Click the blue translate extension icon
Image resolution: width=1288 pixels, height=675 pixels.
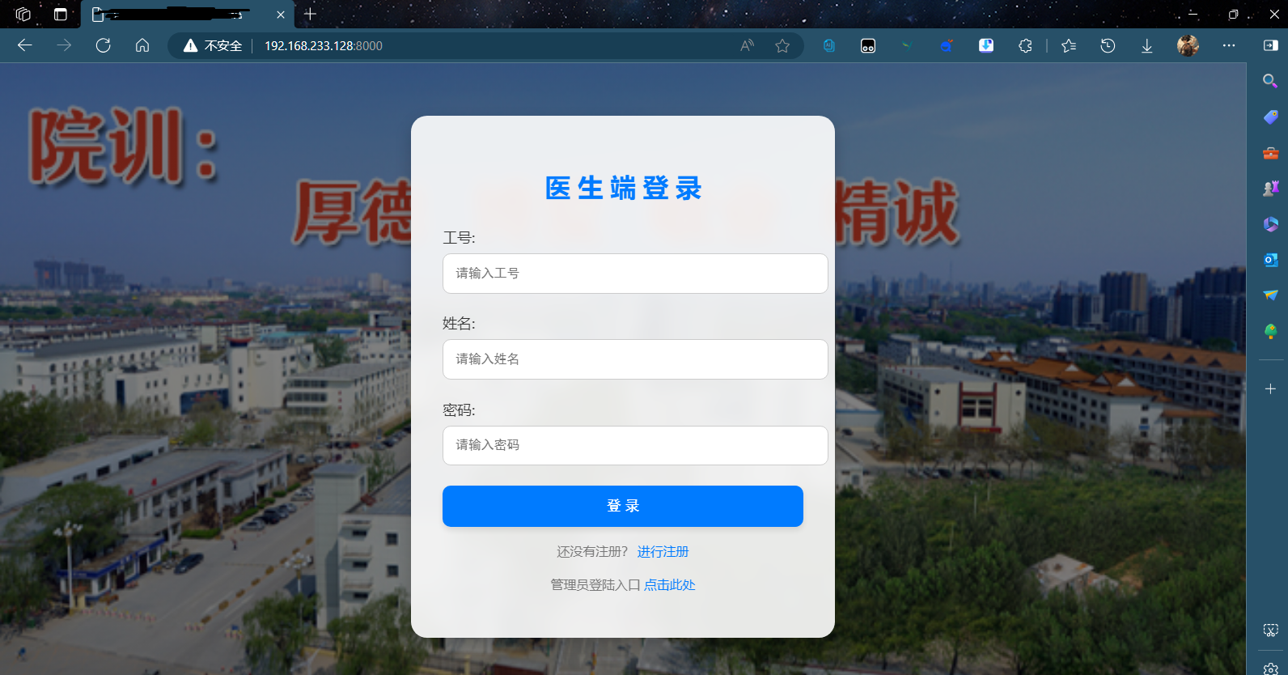[829, 46]
